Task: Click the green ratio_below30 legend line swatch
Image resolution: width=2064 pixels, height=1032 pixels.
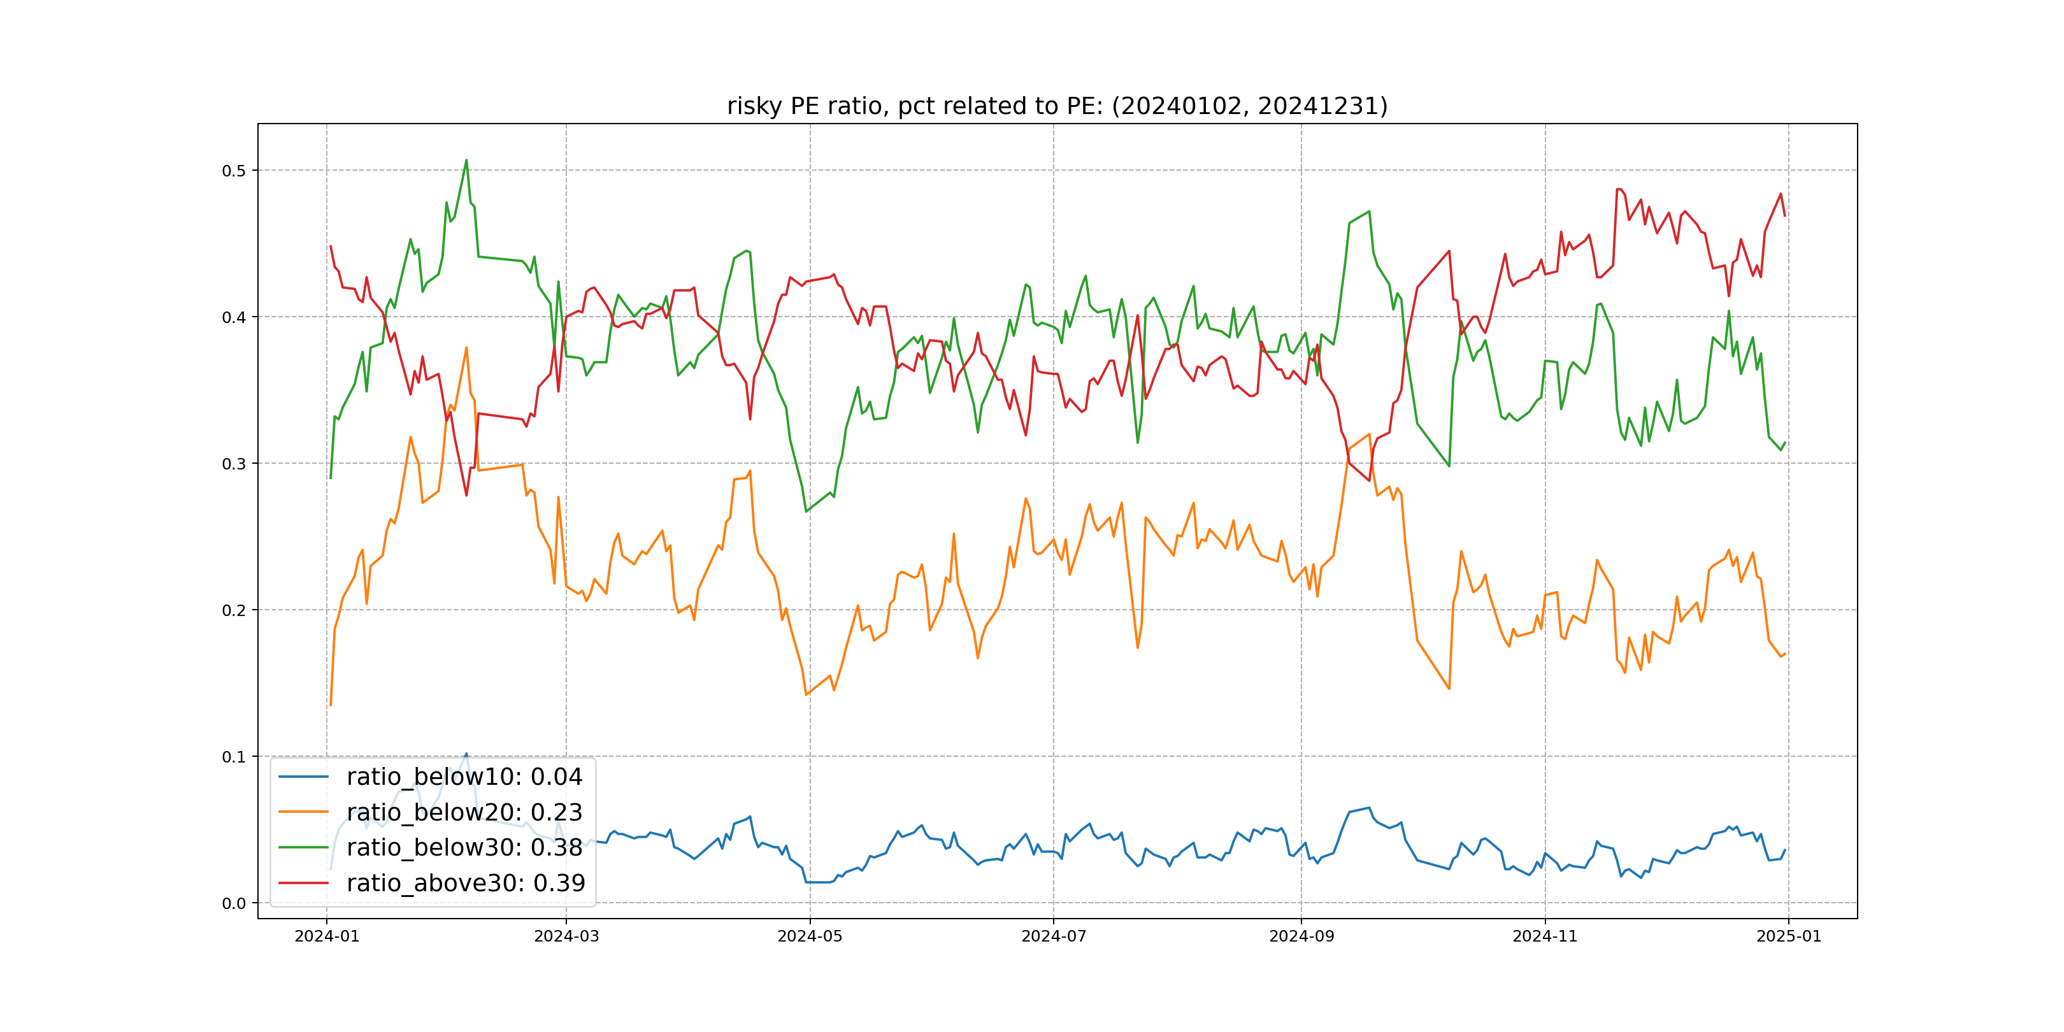Action: pos(303,847)
